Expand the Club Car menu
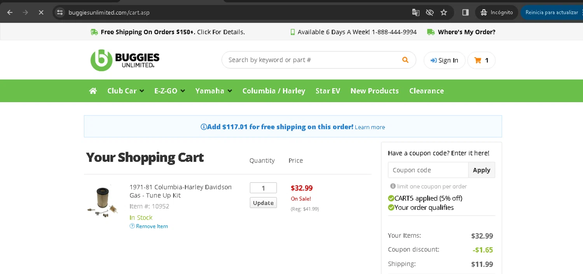 pyautogui.click(x=126, y=91)
